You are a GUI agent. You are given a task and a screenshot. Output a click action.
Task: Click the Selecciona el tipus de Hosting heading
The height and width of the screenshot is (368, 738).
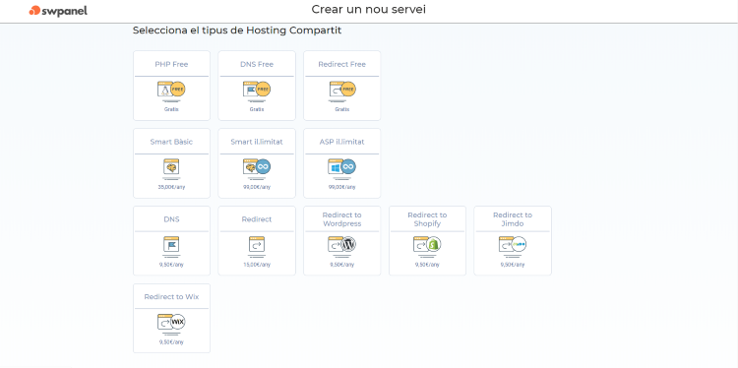(x=237, y=31)
